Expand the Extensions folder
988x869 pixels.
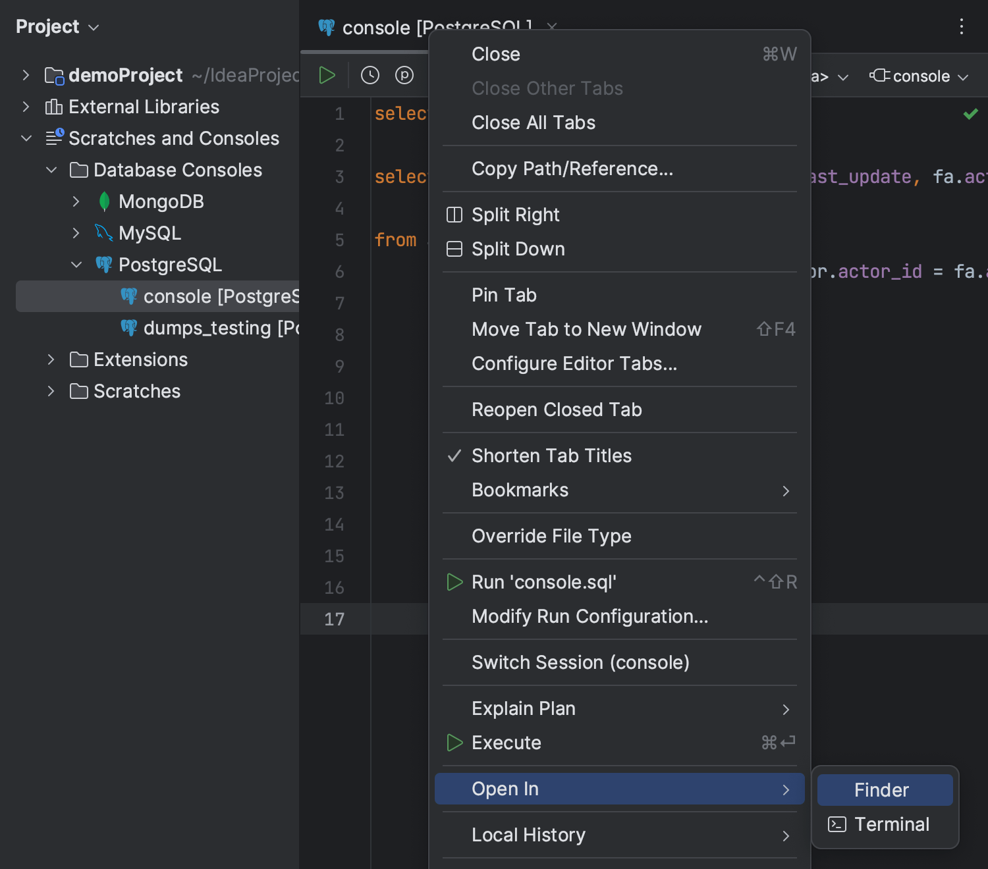(51, 359)
